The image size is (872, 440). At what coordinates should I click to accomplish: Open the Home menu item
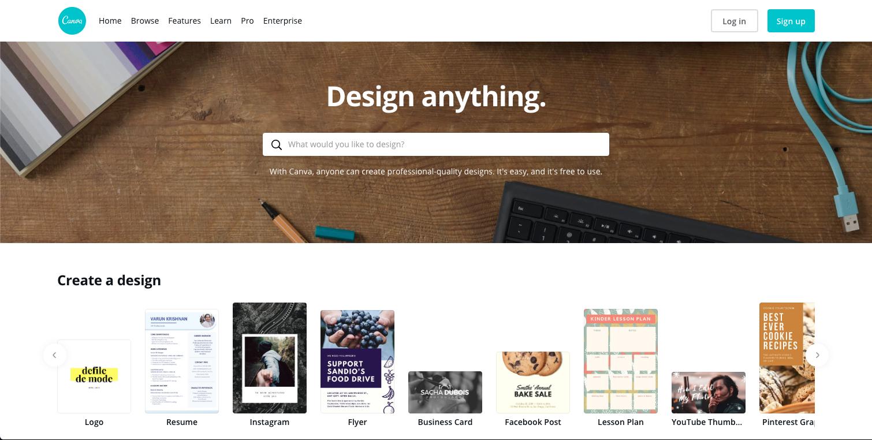tap(110, 21)
